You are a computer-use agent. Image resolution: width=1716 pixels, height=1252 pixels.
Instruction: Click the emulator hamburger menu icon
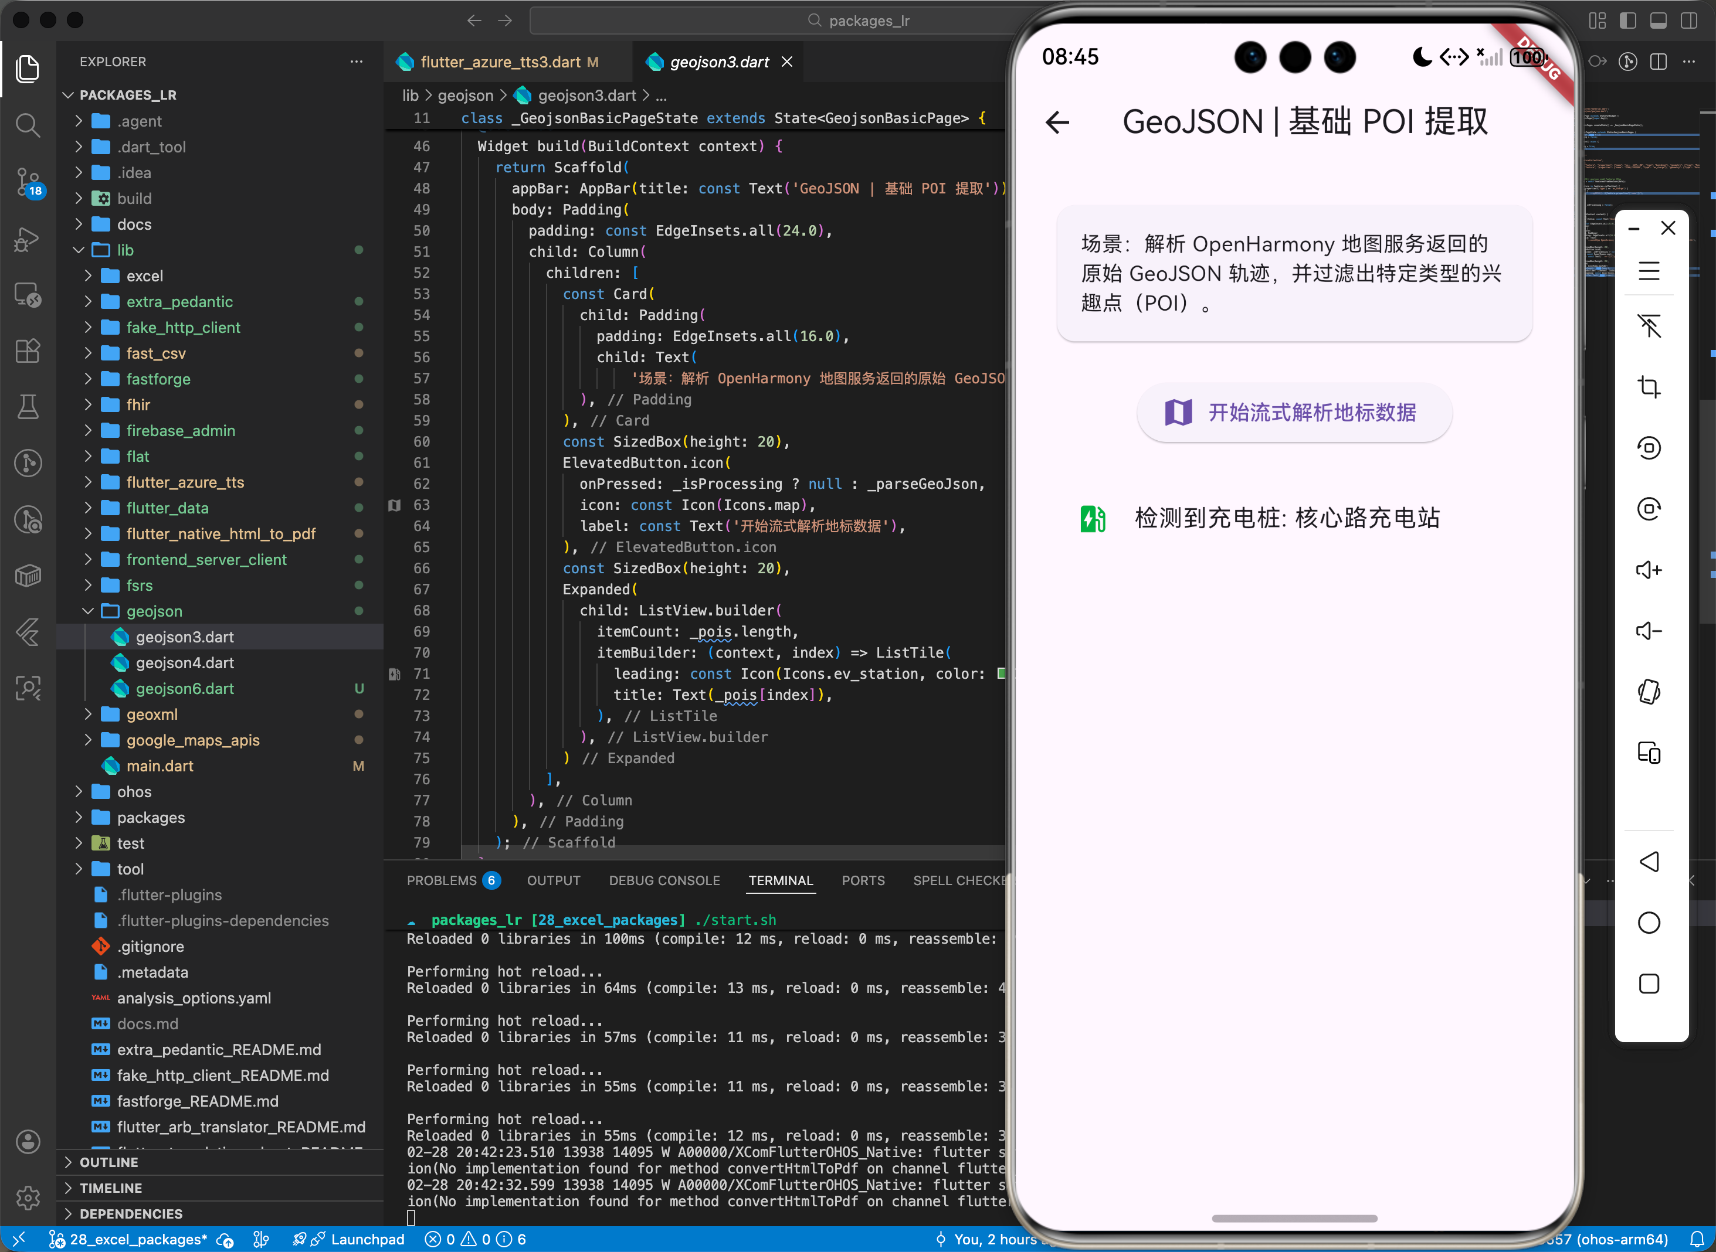point(1649,271)
